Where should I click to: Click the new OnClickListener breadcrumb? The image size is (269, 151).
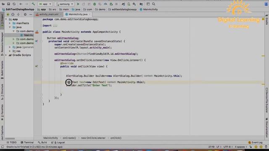click(93, 138)
